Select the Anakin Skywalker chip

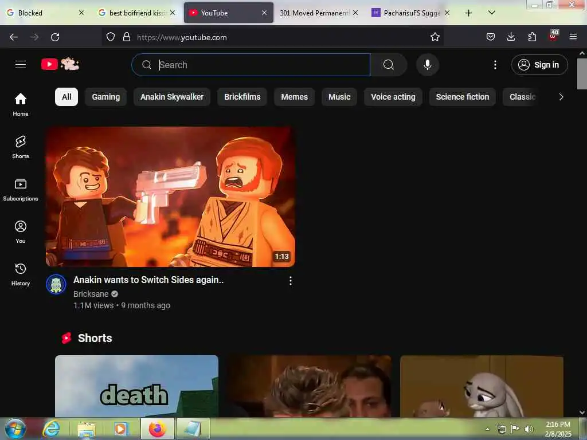point(172,97)
